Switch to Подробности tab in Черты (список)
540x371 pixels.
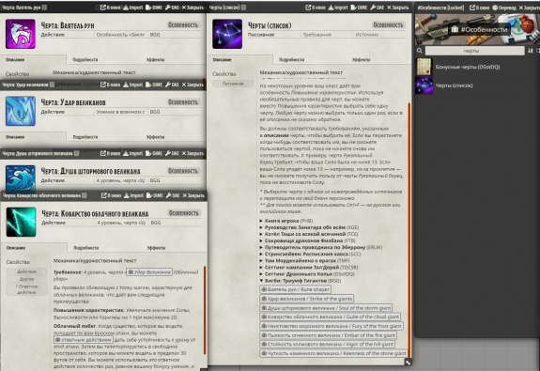pyautogui.click(x=292, y=59)
